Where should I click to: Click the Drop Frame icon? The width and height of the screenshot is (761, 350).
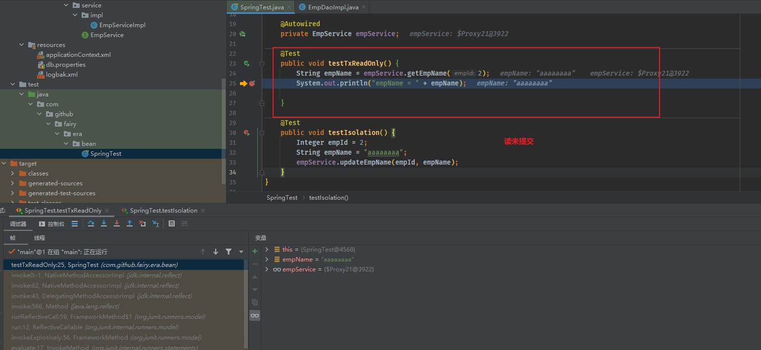tap(143, 223)
